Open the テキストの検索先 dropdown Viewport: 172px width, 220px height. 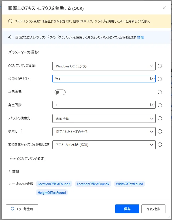(104, 118)
